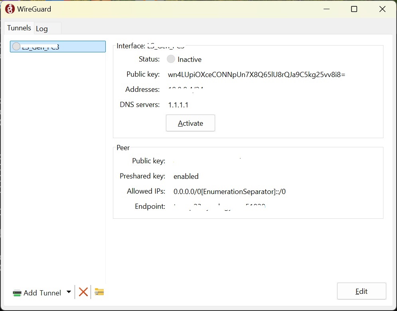Maximize the WireGuard window
Image resolution: width=397 pixels, height=311 pixels.
tap(354, 9)
